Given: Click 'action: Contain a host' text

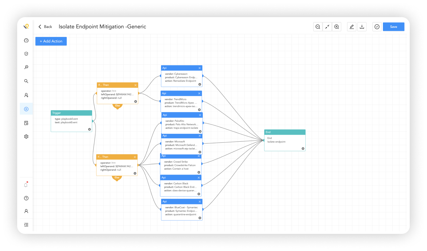Looking at the screenshot, I should (x=176, y=169).
